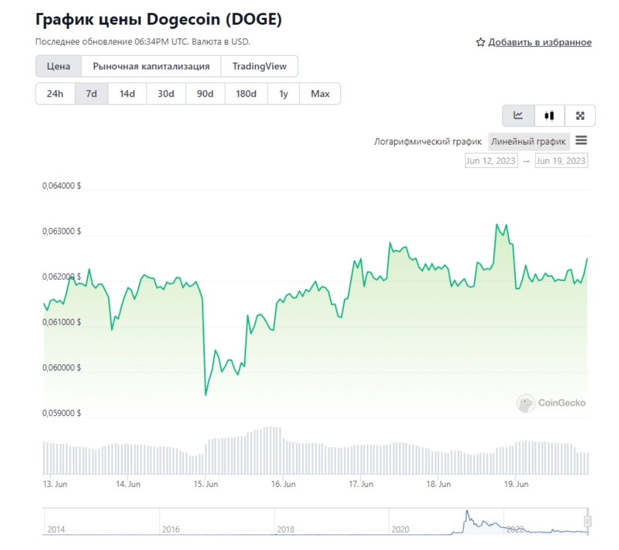Open the Цена tab

[x=58, y=66]
